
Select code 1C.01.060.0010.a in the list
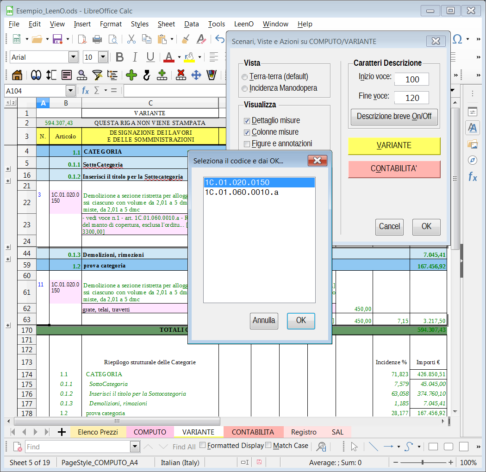[259, 193]
